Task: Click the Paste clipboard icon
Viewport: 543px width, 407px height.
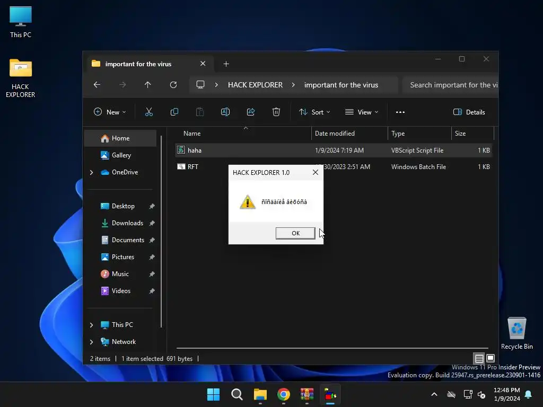Action: [x=200, y=112]
